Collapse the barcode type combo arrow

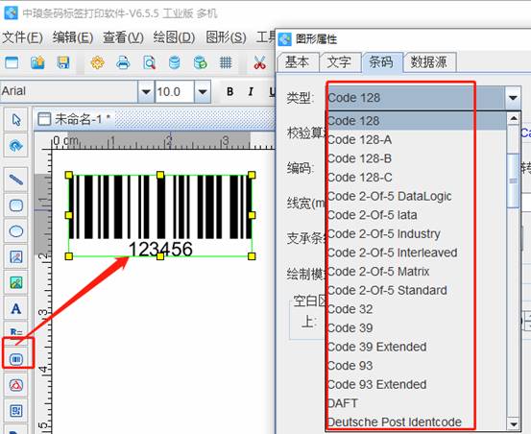[513, 98]
